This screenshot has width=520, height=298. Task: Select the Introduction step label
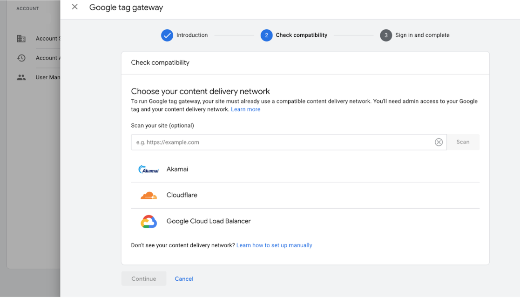coord(192,35)
